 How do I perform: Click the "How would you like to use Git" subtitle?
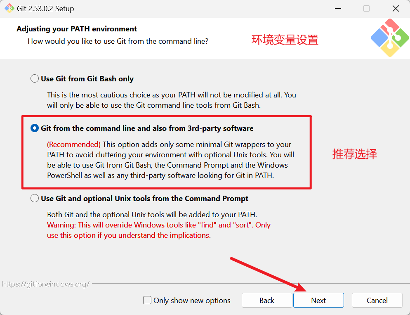tap(118, 41)
